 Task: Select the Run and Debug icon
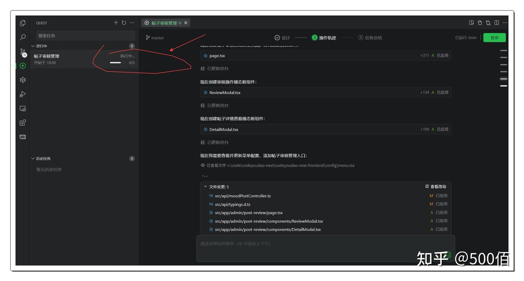tap(23, 94)
